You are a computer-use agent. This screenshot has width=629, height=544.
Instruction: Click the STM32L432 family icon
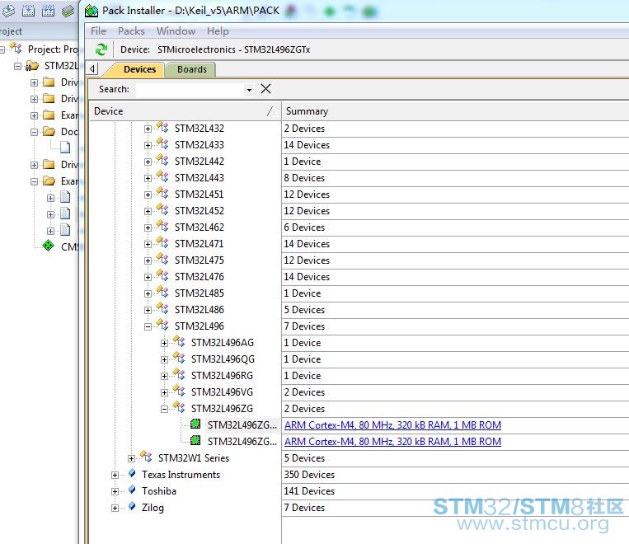coord(162,127)
